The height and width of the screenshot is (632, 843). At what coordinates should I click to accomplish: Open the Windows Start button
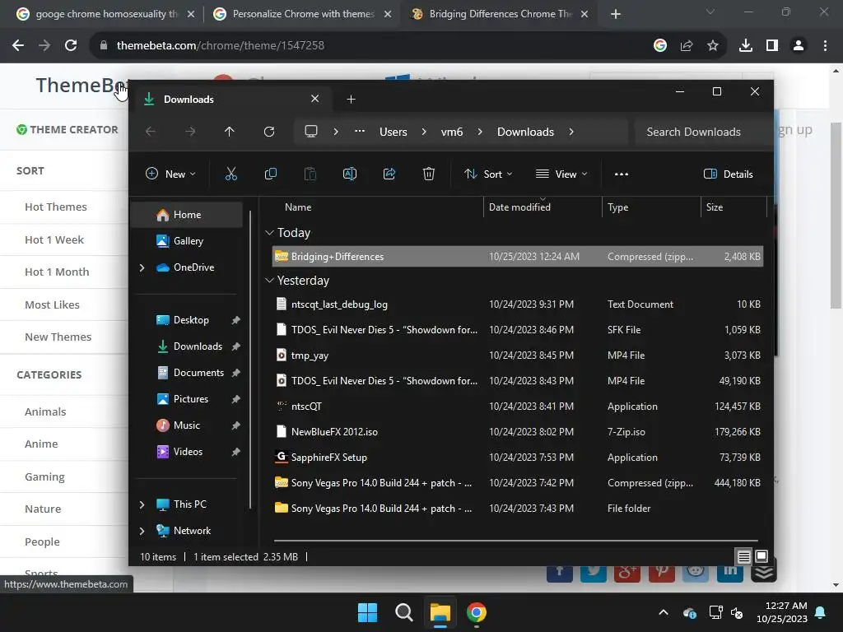(x=368, y=612)
